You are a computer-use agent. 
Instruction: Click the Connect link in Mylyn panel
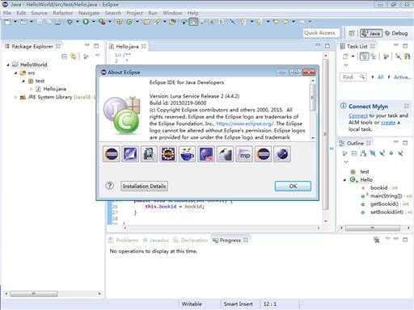pyautogui.click(x=358, y=115)
